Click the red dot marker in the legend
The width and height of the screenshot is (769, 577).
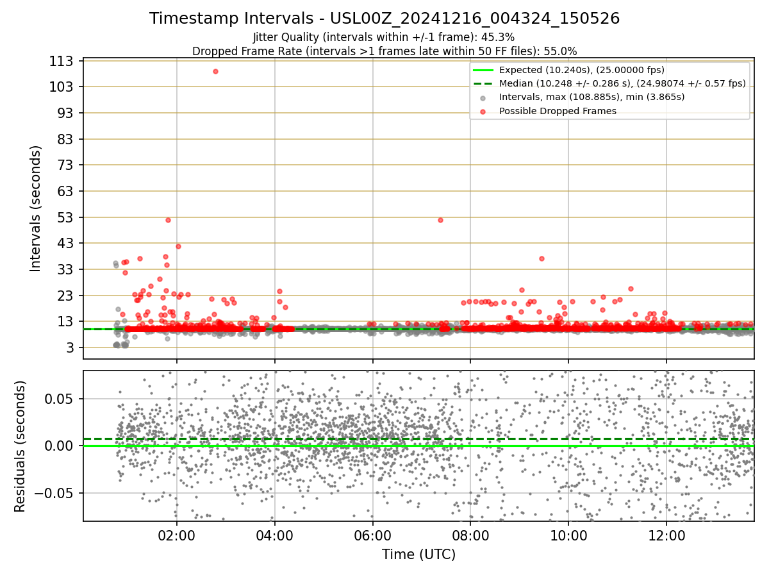483,112
